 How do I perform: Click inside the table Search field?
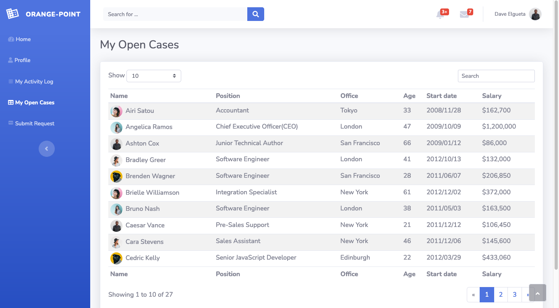(496, 76)
